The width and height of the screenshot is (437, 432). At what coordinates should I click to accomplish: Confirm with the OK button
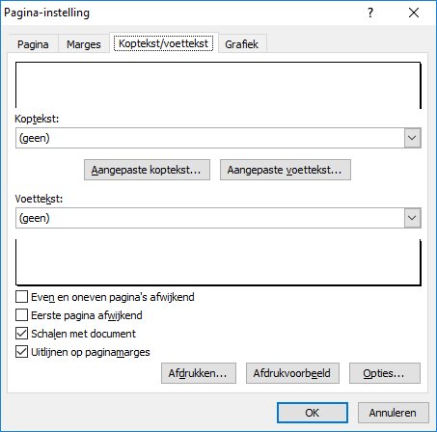point(313,413)
